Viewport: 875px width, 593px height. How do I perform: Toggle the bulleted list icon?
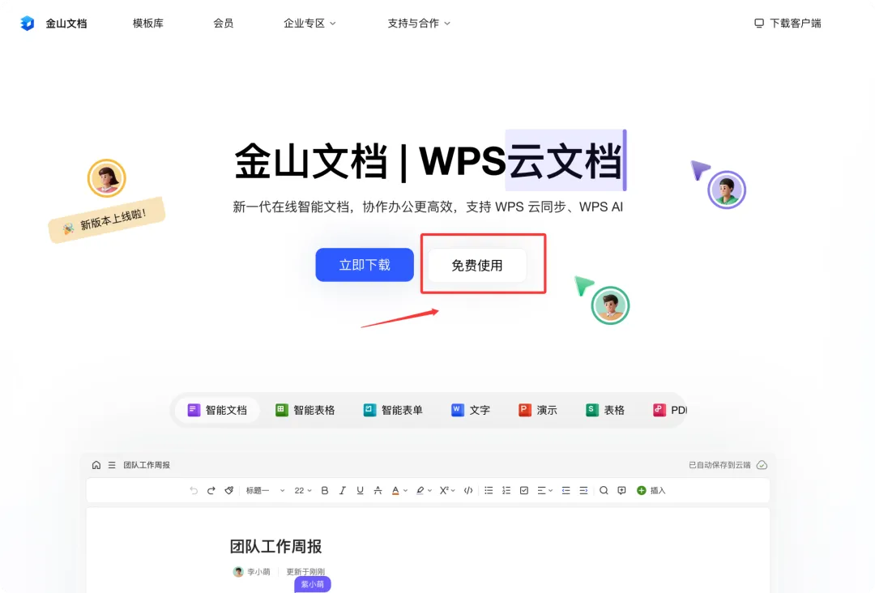pos(489,490)
